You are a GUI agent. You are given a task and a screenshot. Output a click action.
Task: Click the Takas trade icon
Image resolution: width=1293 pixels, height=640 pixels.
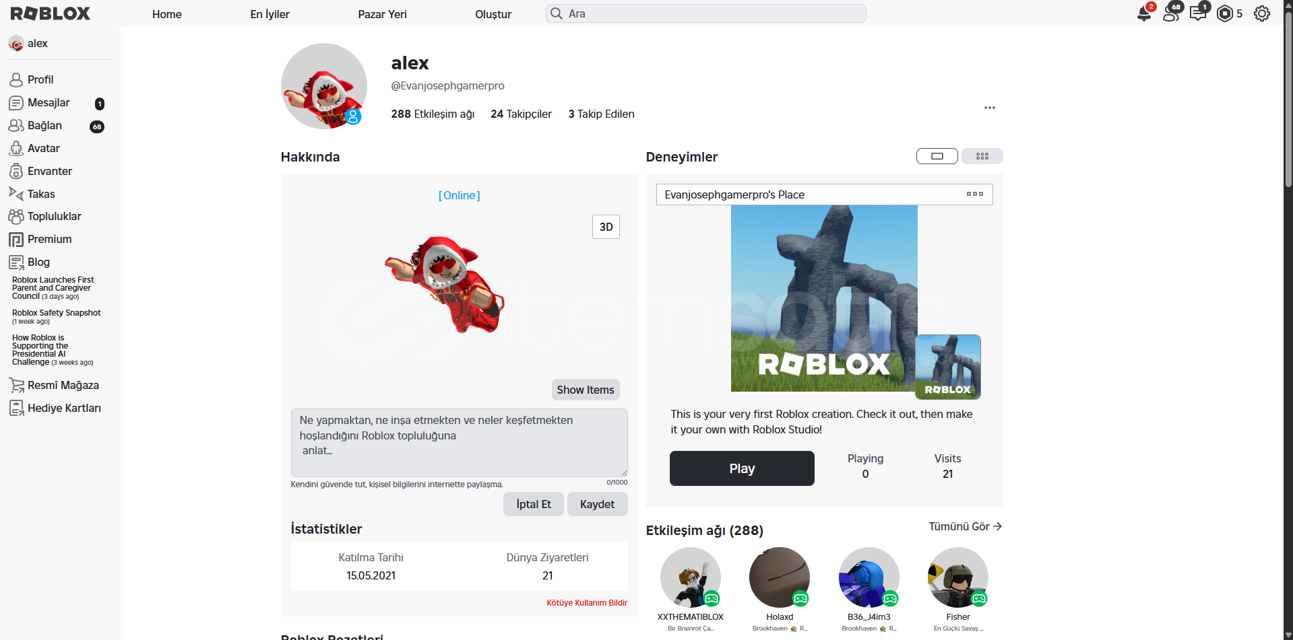coord(16,194)
